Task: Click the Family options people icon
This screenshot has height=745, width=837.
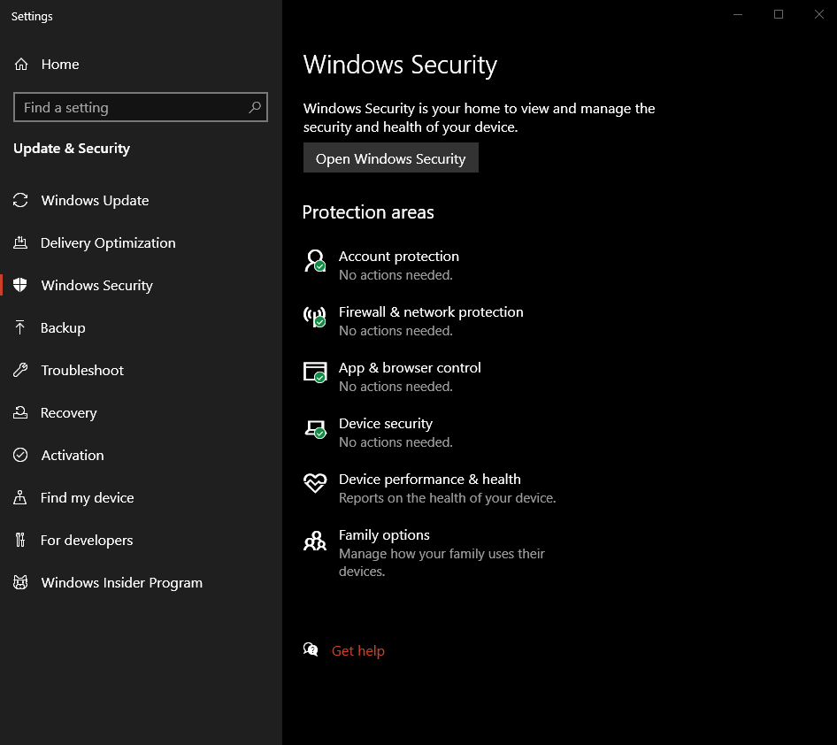Action: click(x=315, y=541)
